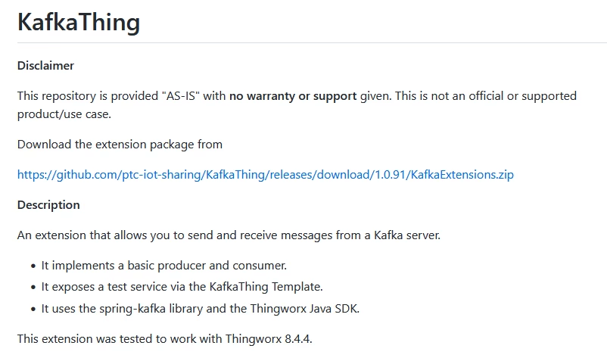Click the "An extension that allows you" paragraph
Viewport: 607px width, 358px height.
pos(229,235)
